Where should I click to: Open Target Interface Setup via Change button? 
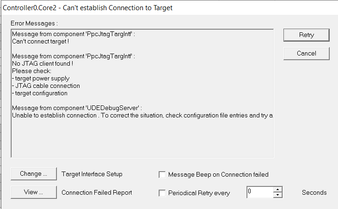click(33, 174)
